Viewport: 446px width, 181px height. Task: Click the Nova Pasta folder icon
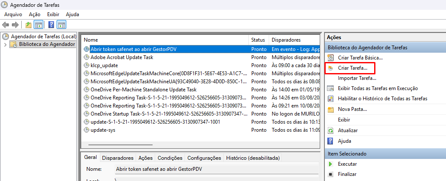[x=331, y=110]
